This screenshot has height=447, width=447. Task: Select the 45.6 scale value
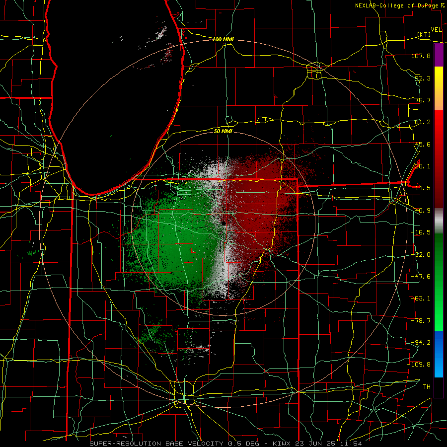pyautogui.click(x=423, y=144)
